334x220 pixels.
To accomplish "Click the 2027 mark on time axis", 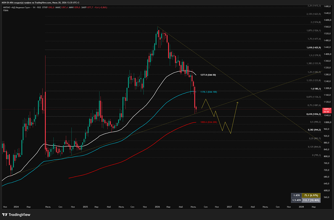I will (x=229, y=207).
